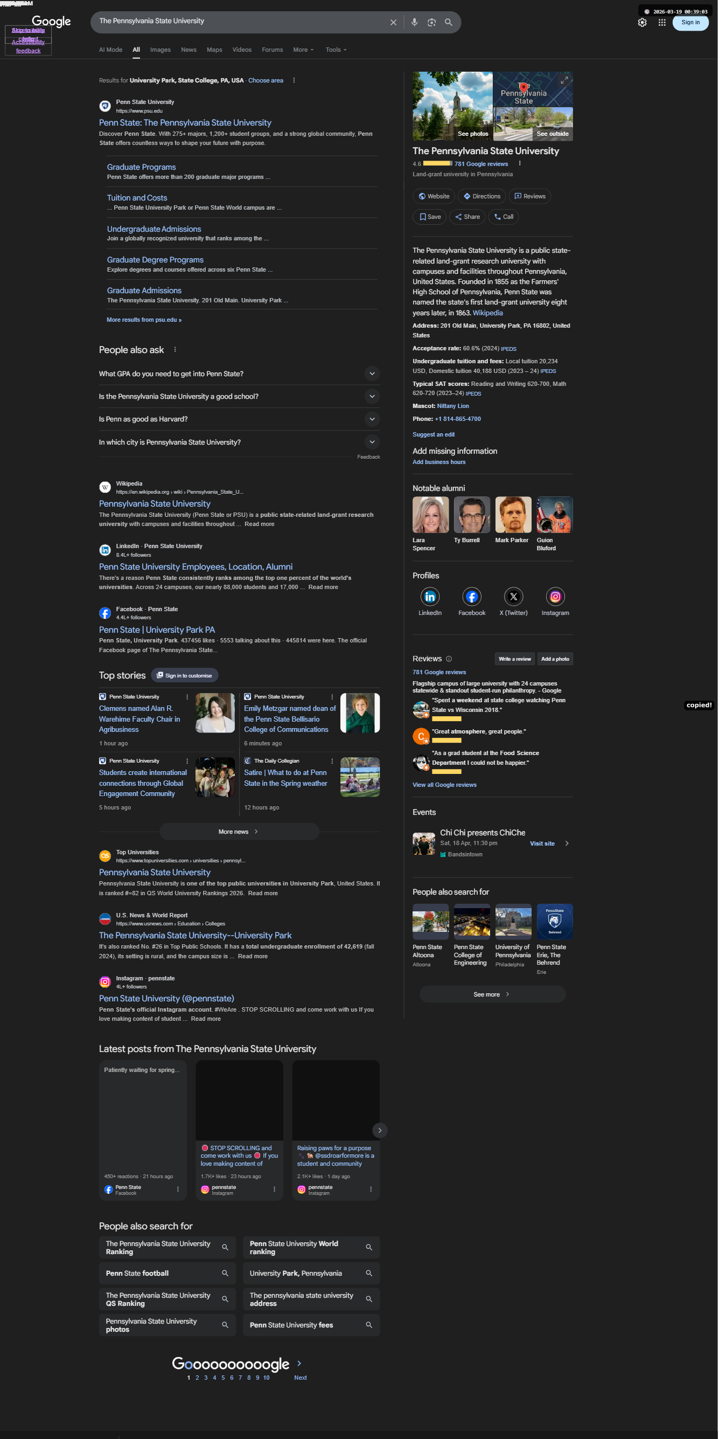Click Suggest an edit link
Image resolution: width=726 pixels, height=1439 pixels.
click(434, 434)
